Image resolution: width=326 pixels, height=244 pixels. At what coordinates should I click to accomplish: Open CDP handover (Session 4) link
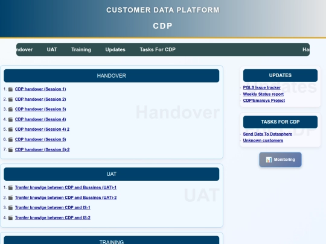pyautogui.click(x=40, y=119)
